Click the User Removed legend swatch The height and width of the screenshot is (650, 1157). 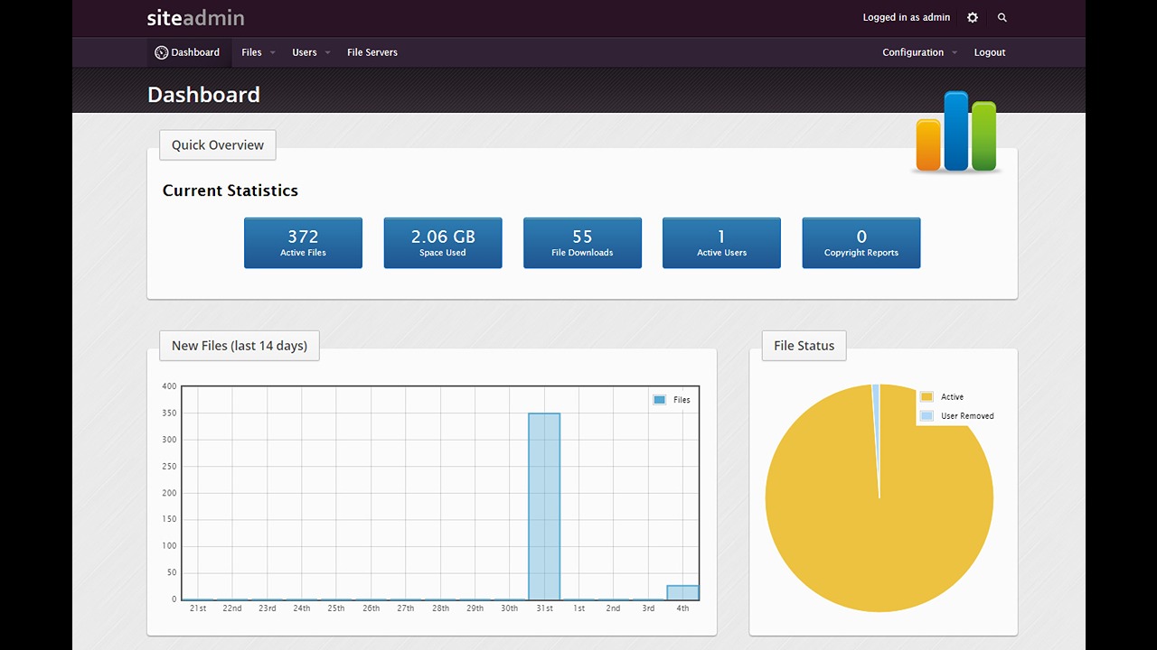pyautogui.click(x=927, y=416)
